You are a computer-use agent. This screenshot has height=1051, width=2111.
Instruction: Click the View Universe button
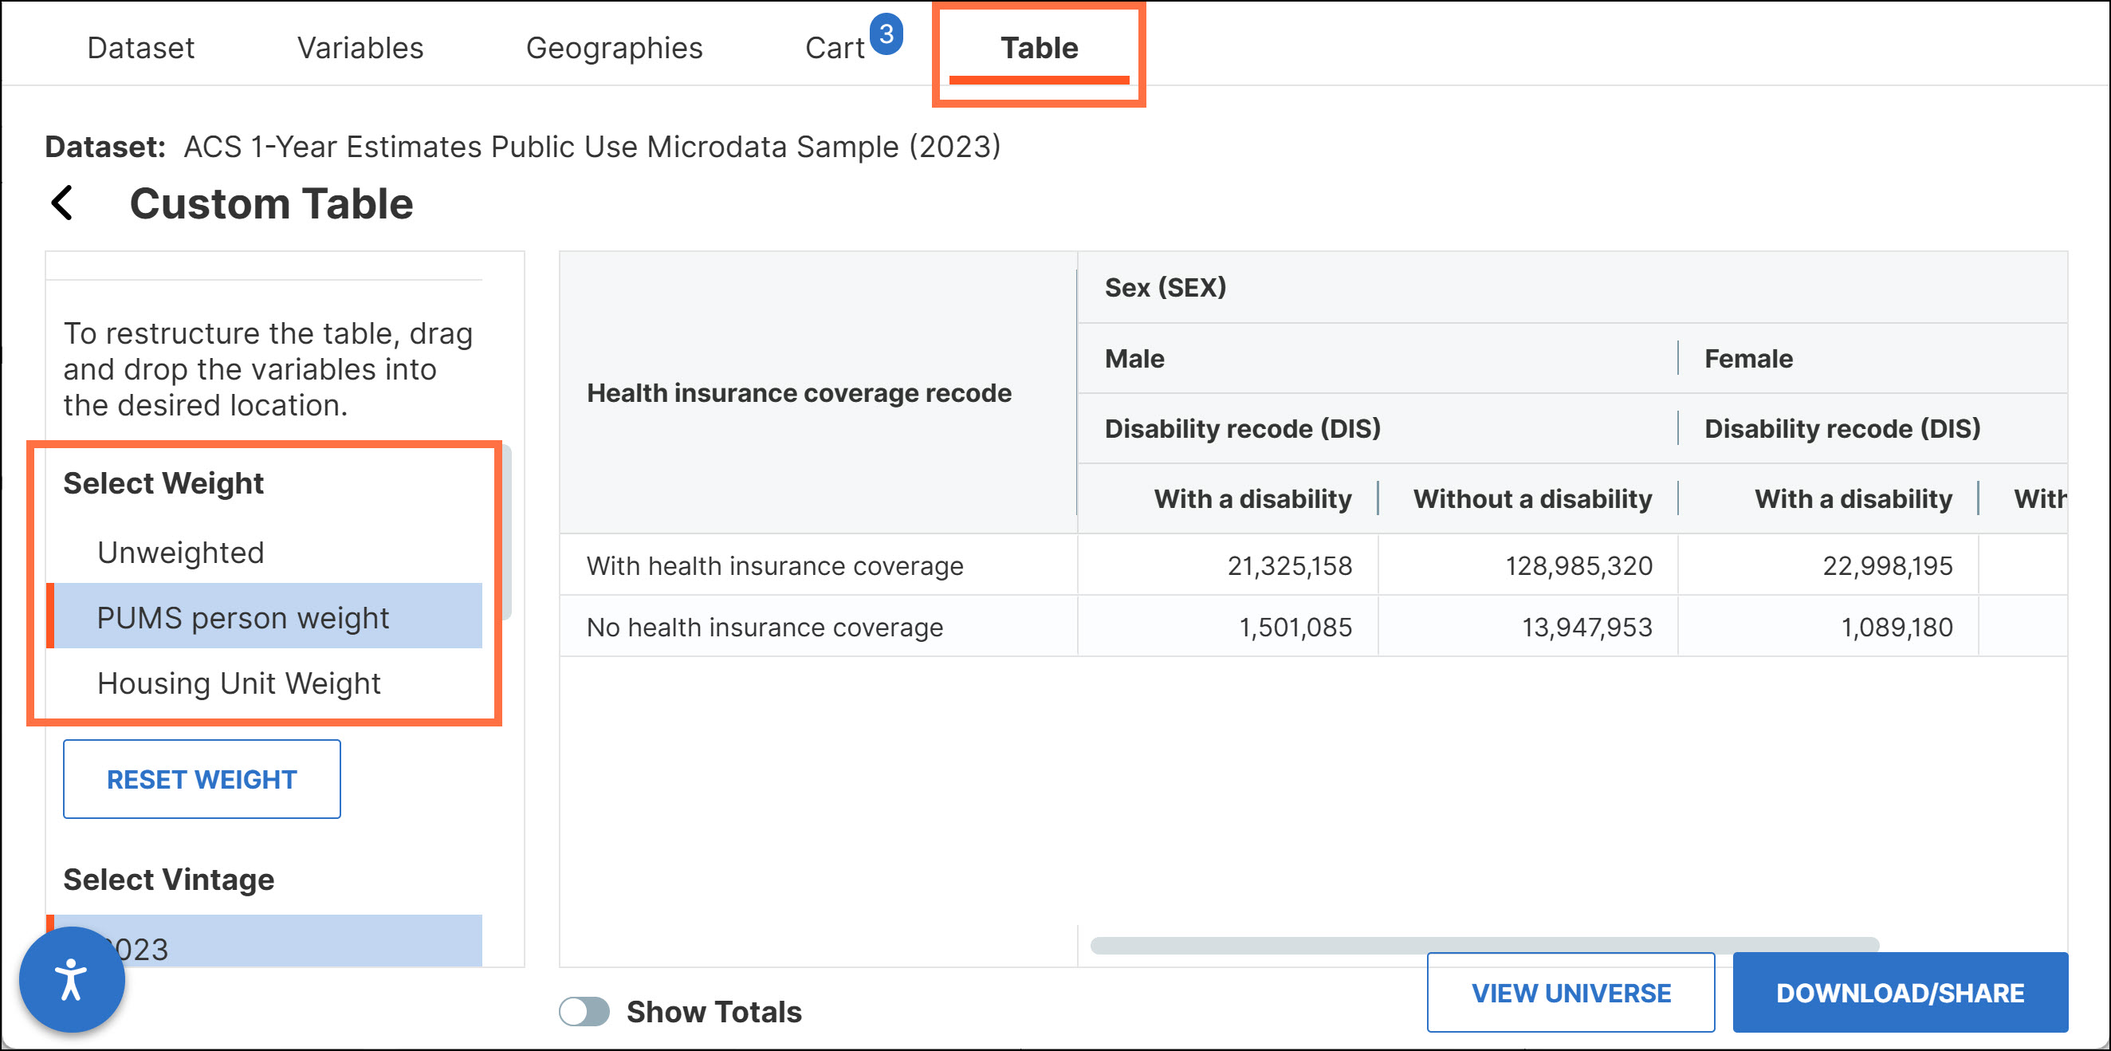coord(1570,992)
